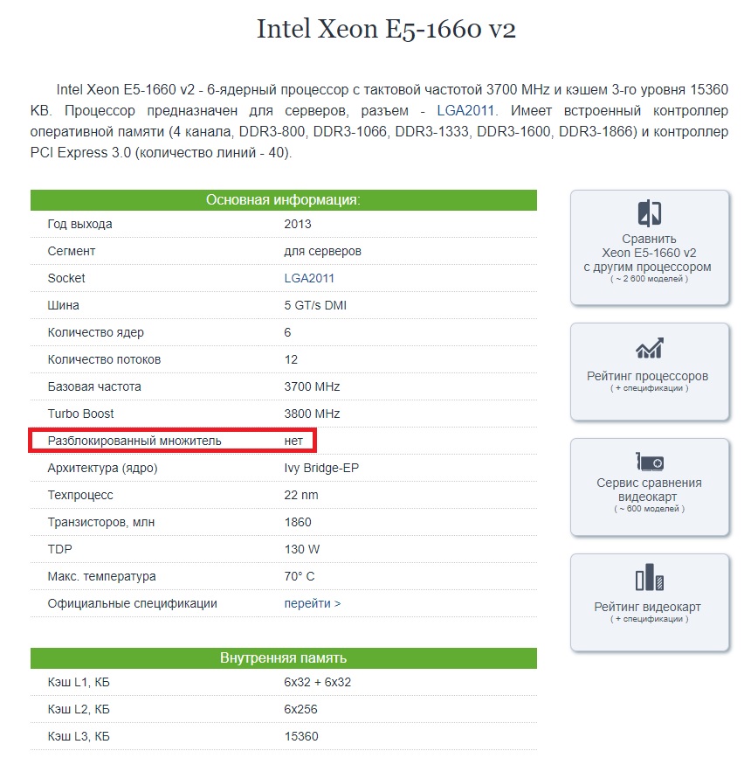
Task: Click 'Официальные спецификации' row label
Action: [132, 604]
